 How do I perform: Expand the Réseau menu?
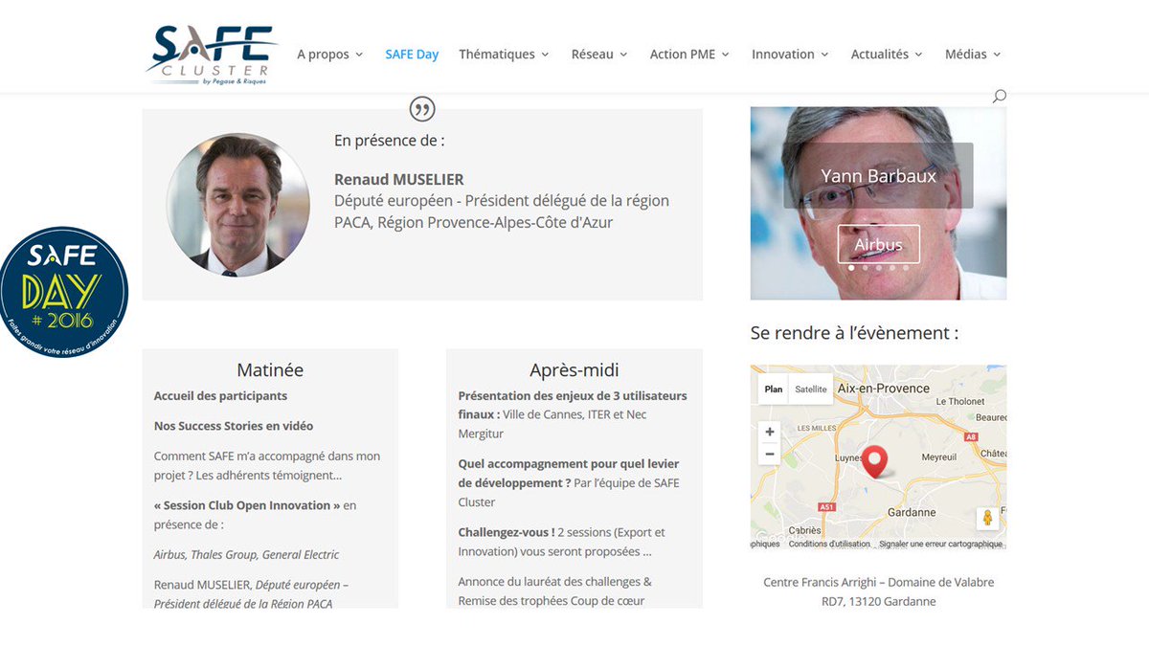tap(599, 55)
